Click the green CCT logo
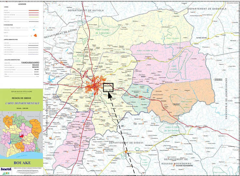 pyautogui.click(x=6, y=173)
